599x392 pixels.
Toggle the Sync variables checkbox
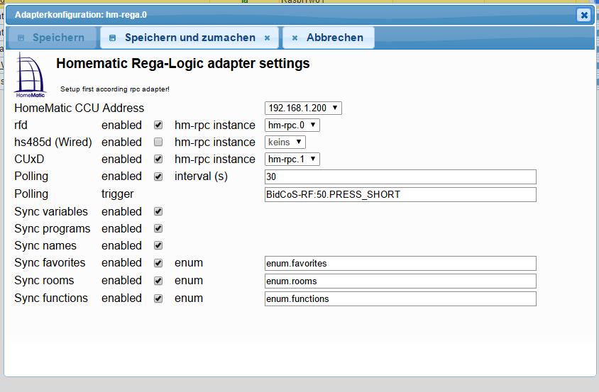tap(158, 212)
